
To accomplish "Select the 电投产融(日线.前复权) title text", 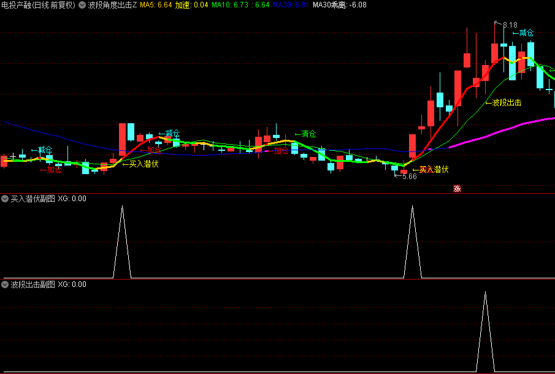I will (38, 5).
